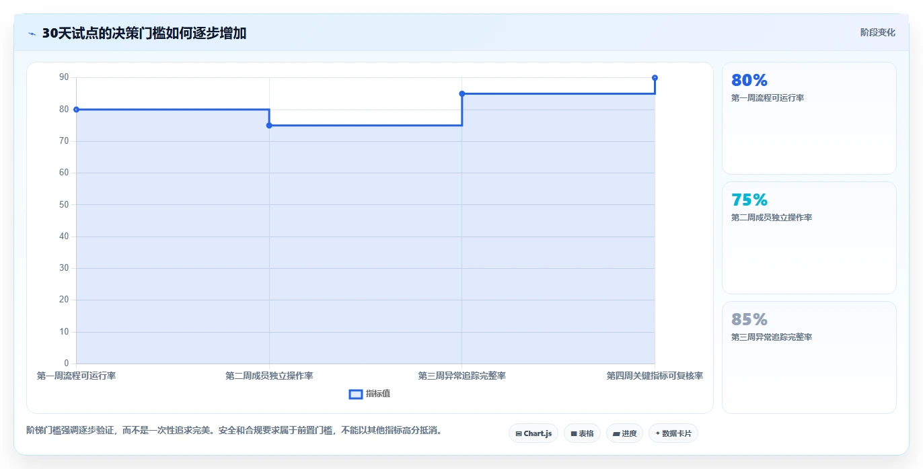
Task: Toggle the 指标值 legend item
Action: (x=369, y=394)
